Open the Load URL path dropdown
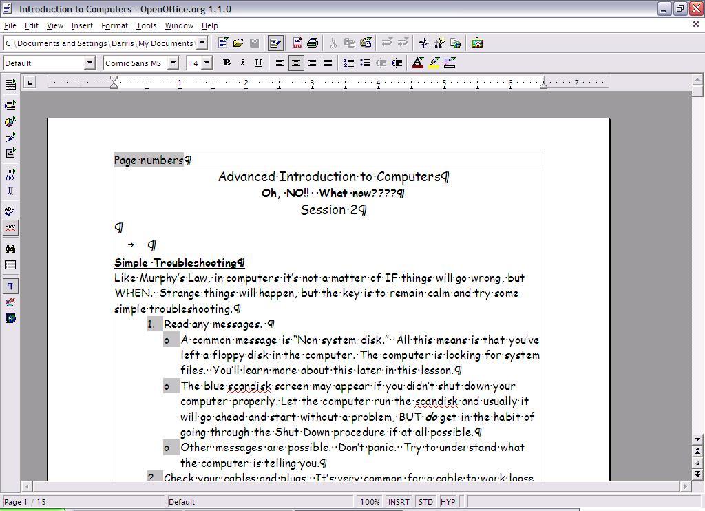Screen dimensions: 705x511 (x=202, y=43)
